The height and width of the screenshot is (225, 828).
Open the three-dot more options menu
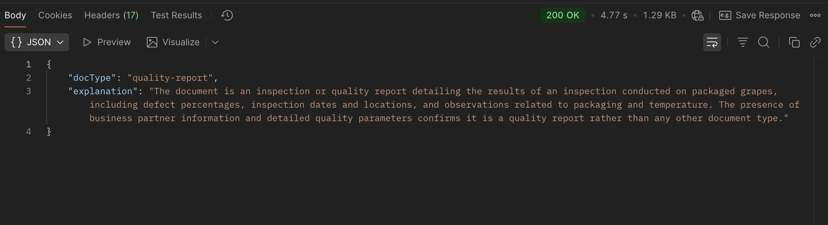[815, 15]
